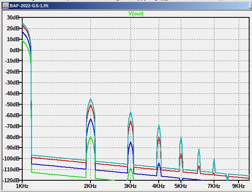Click the blue 3KHz harmonic peak
The width and height of the screenshot is (252, 192).
[x=131, y=142]
